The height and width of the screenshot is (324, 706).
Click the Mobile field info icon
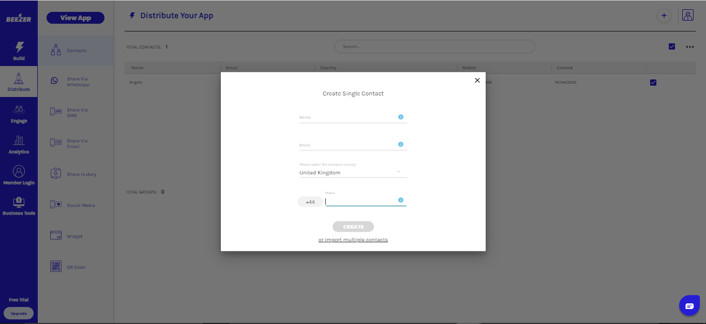click(x=401, y=200)
